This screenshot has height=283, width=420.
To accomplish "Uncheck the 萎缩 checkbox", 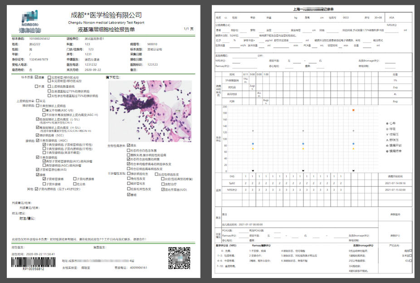I will click(x=128, y=195).
